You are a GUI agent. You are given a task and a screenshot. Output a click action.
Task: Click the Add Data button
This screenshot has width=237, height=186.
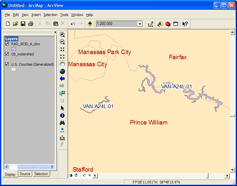click(90, 24)
